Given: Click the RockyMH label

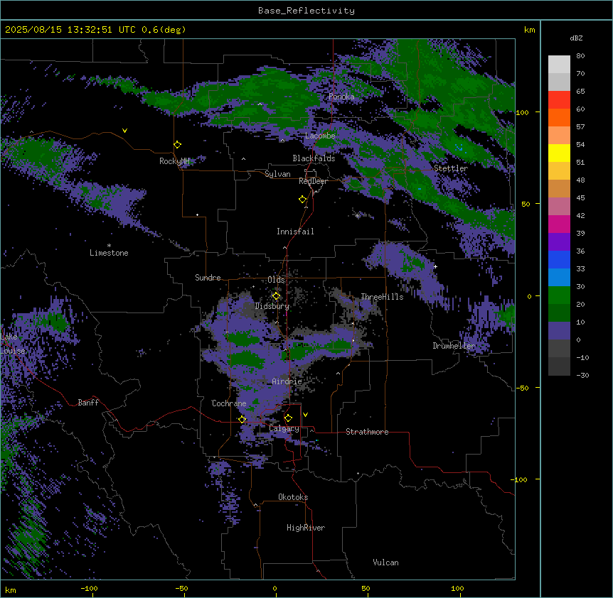Looking at the screenshot, I should pos(174,161).
